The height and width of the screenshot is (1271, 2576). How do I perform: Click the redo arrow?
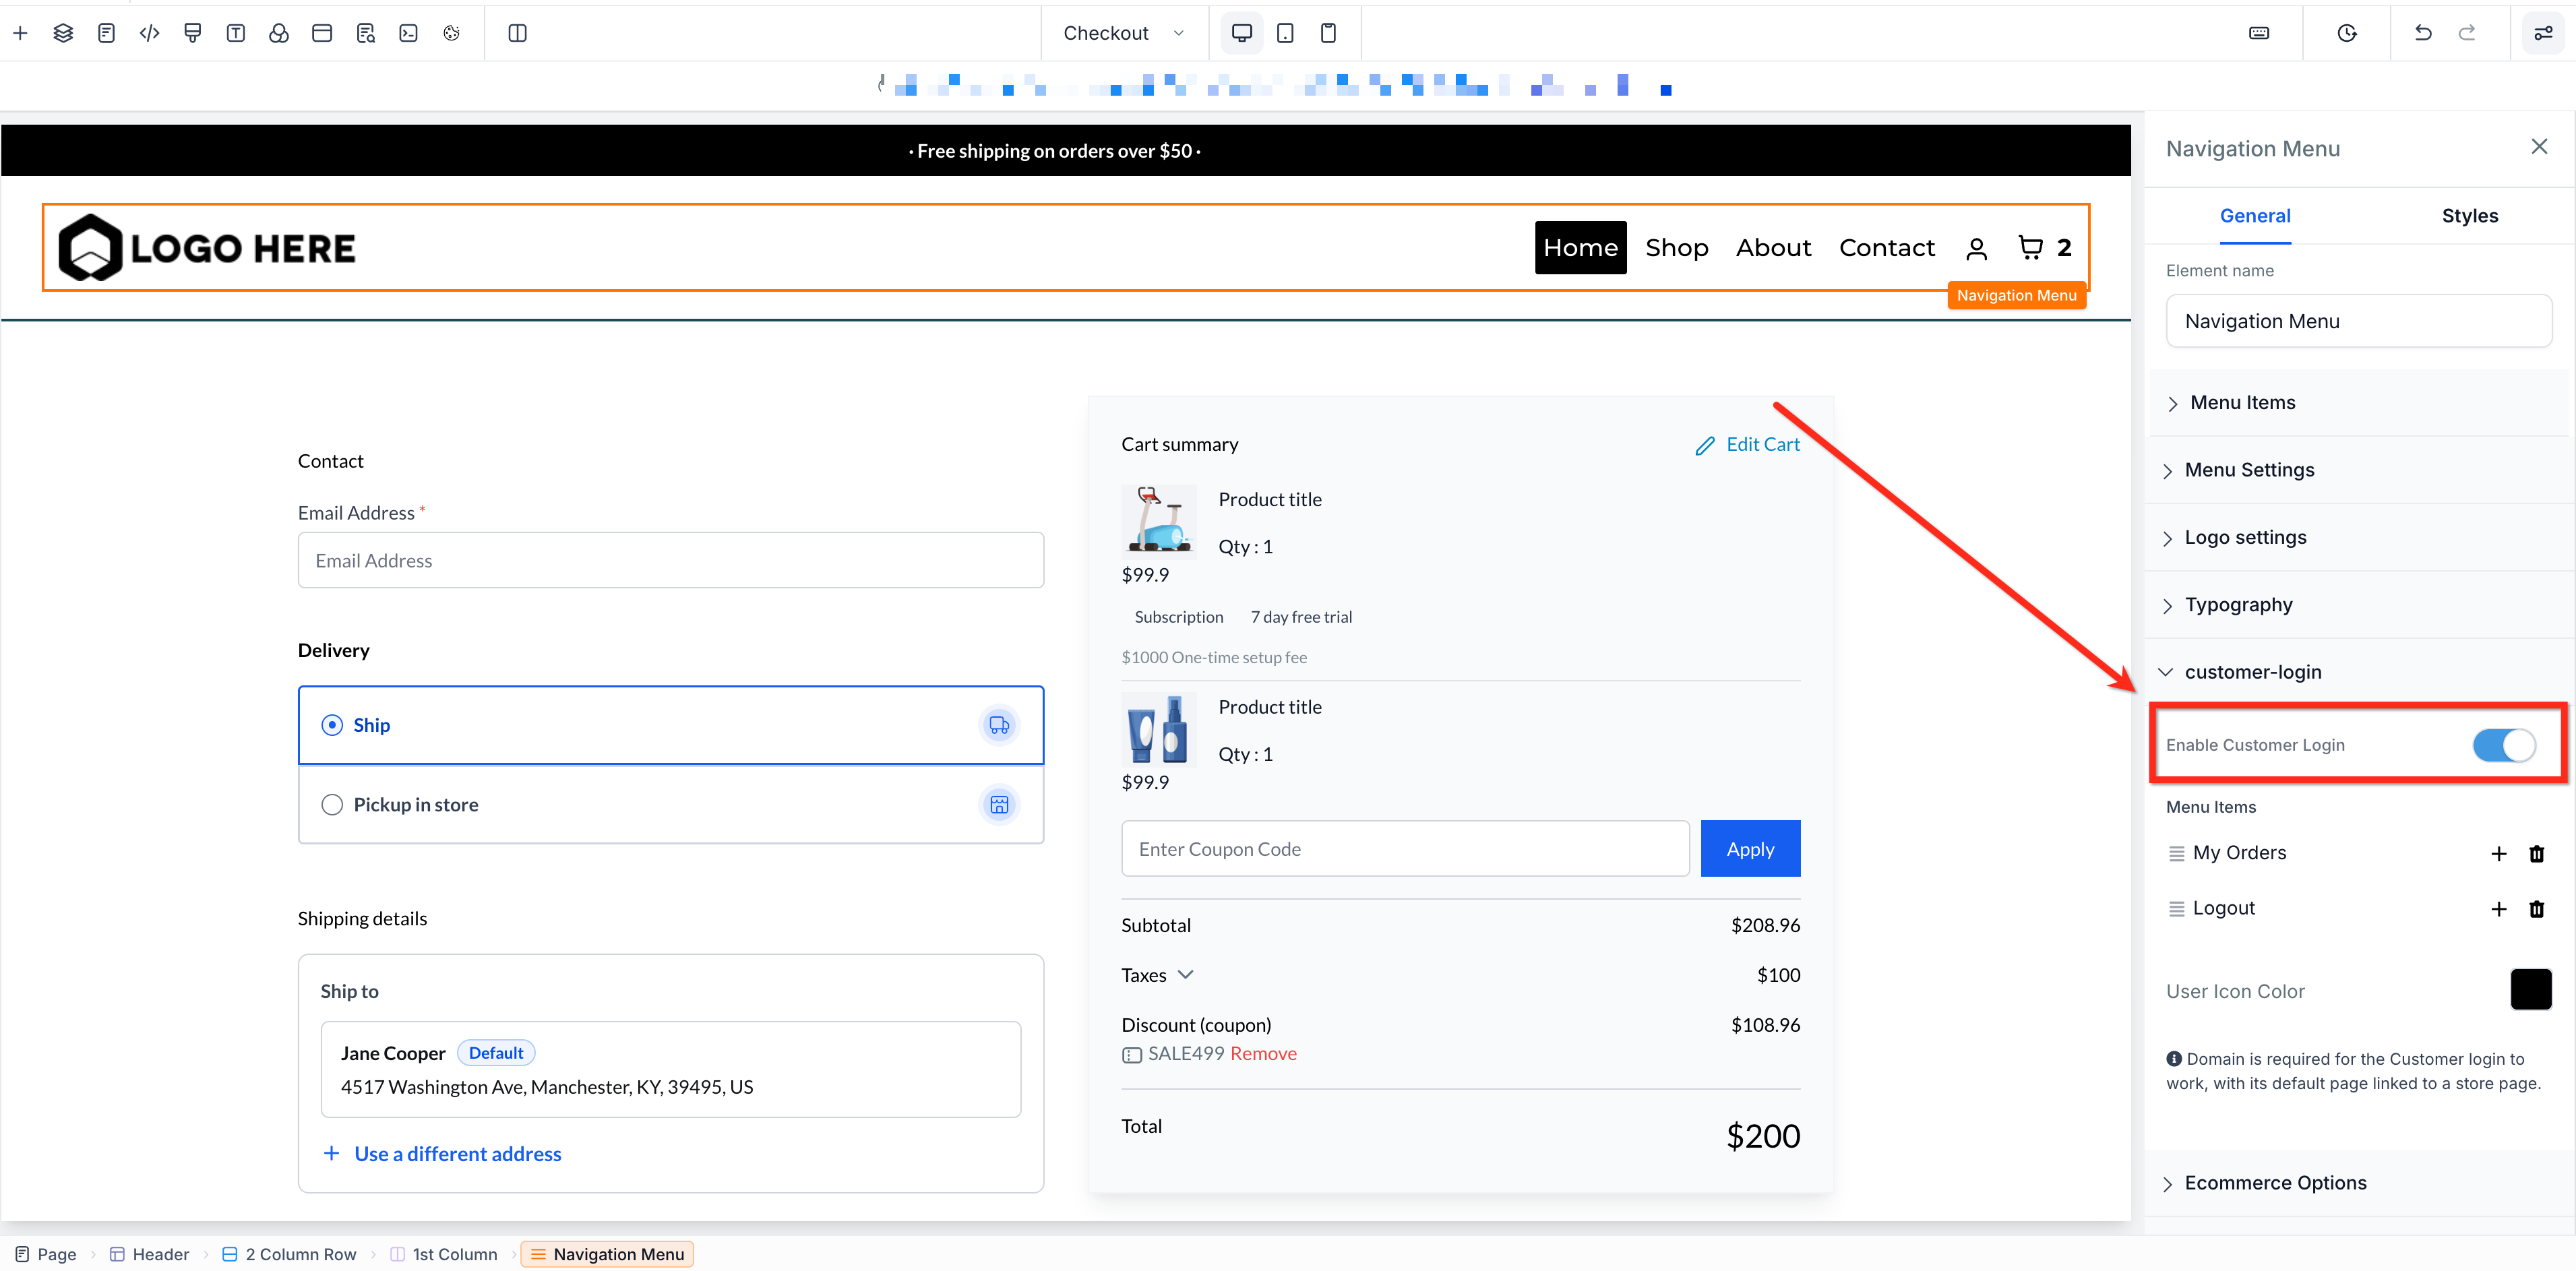[2467, 33]
